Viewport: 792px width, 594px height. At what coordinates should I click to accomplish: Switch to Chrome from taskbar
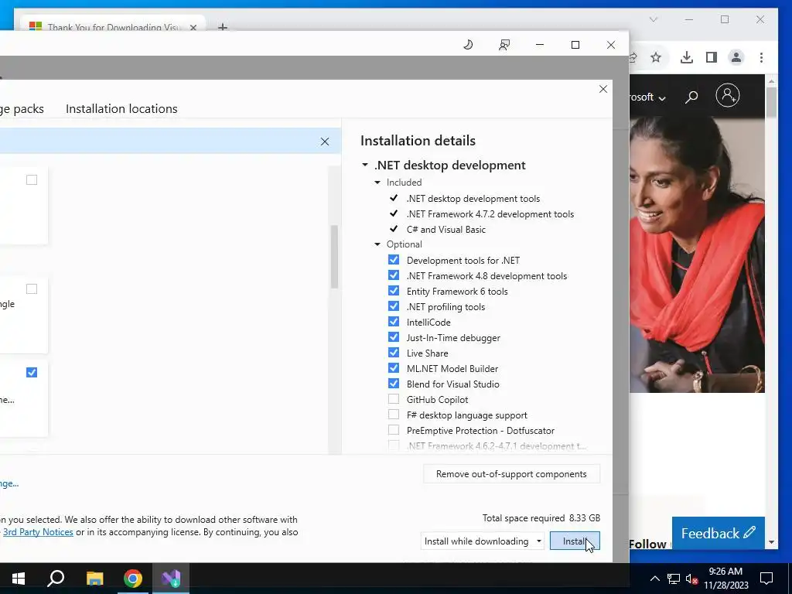(x=133, y=579)
